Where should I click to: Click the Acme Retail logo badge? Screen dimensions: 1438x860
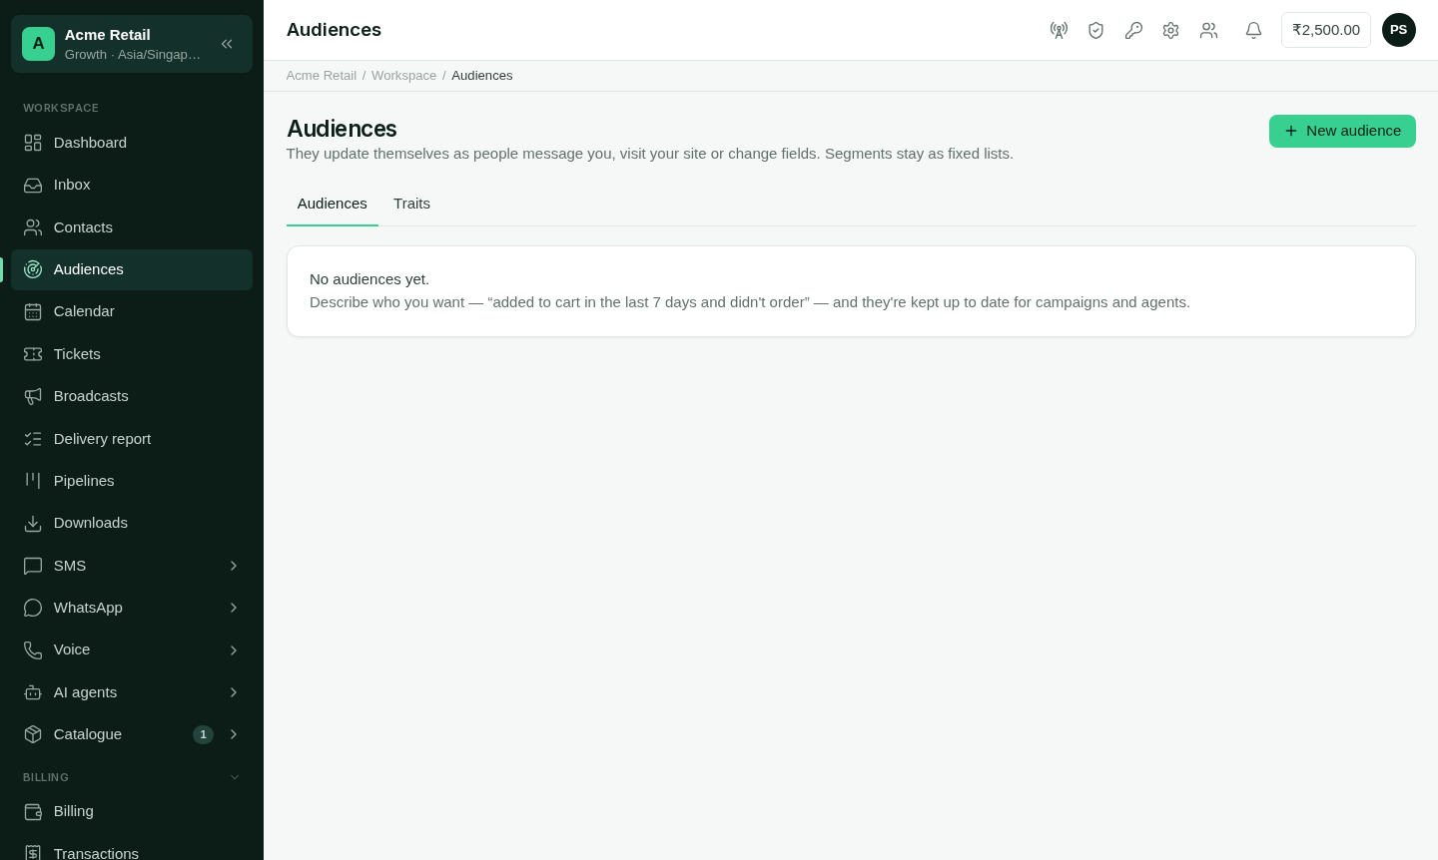tap(39, 44)
